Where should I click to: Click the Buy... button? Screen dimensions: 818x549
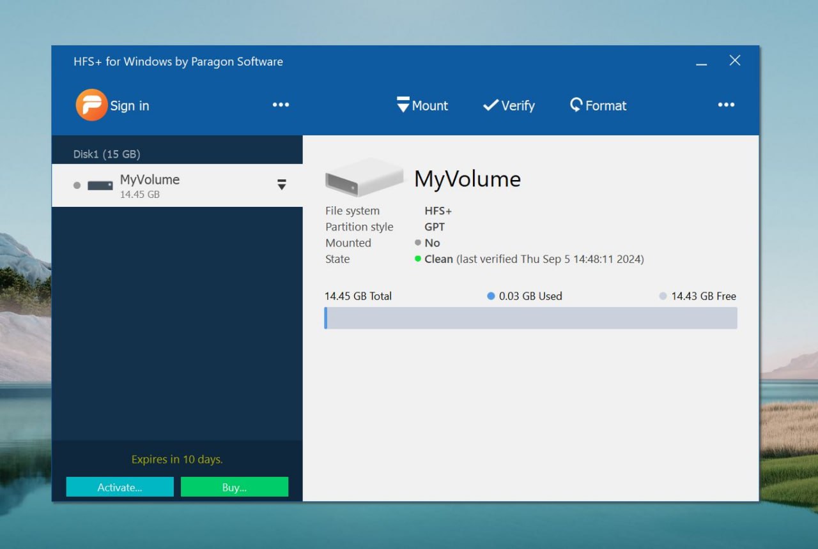coord(235,487)
